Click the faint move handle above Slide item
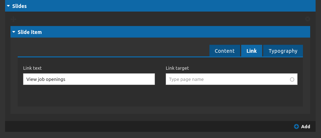 pos(13,19)
